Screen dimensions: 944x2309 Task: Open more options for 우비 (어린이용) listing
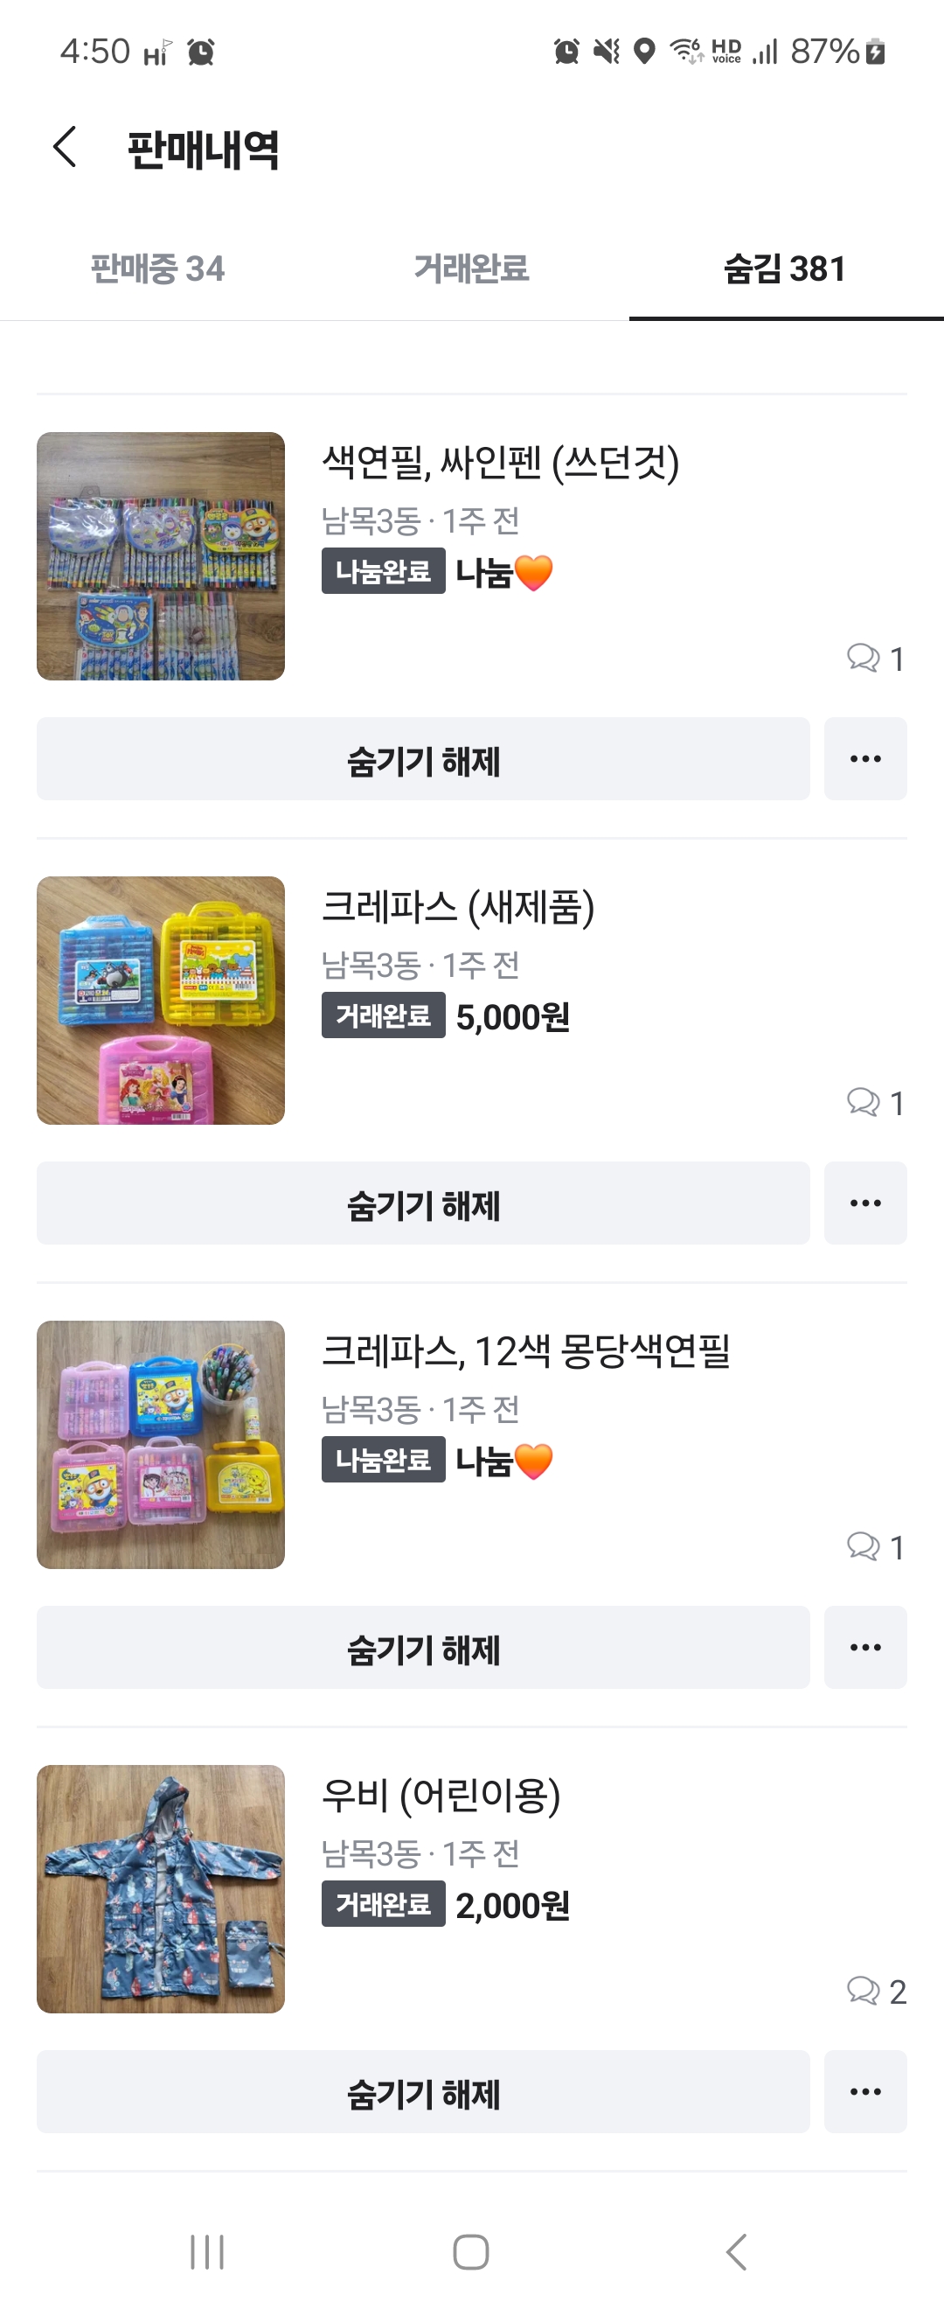tap(864, 2091)
